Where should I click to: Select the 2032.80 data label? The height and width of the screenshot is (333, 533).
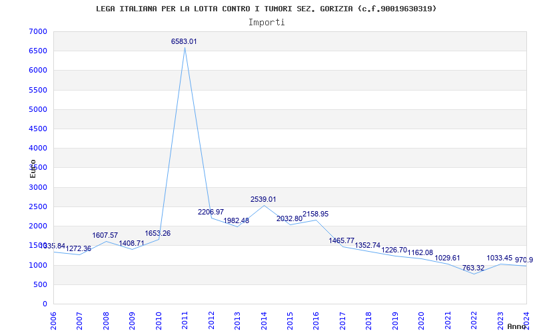289,219
